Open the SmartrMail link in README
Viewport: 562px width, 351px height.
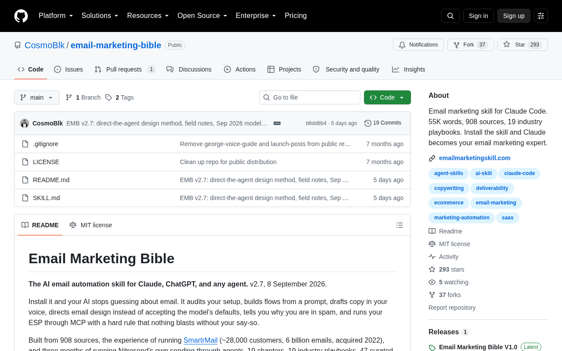coord(201,340)
